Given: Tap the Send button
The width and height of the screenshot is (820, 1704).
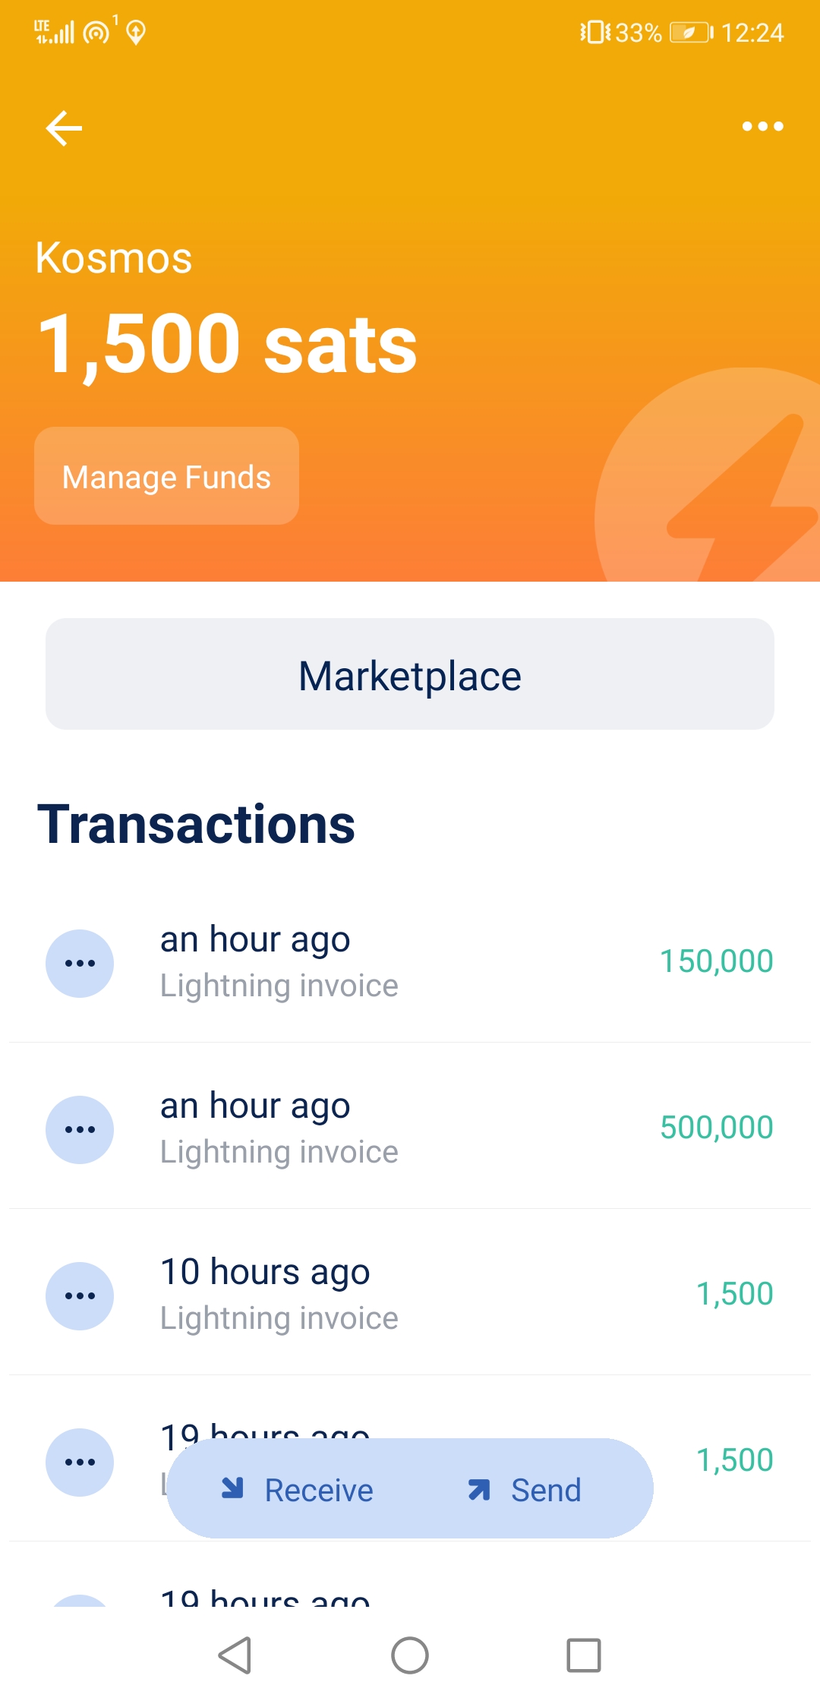Looking at the screenshot, I should tap(525, 1490).
